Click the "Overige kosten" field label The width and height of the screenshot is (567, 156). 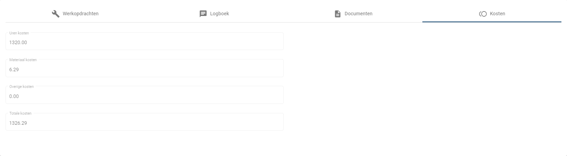click(22, 87)
